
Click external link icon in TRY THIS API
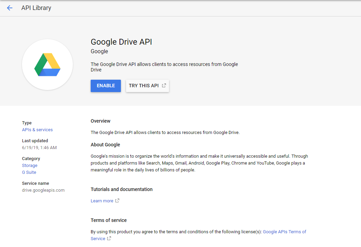(164, 86)
